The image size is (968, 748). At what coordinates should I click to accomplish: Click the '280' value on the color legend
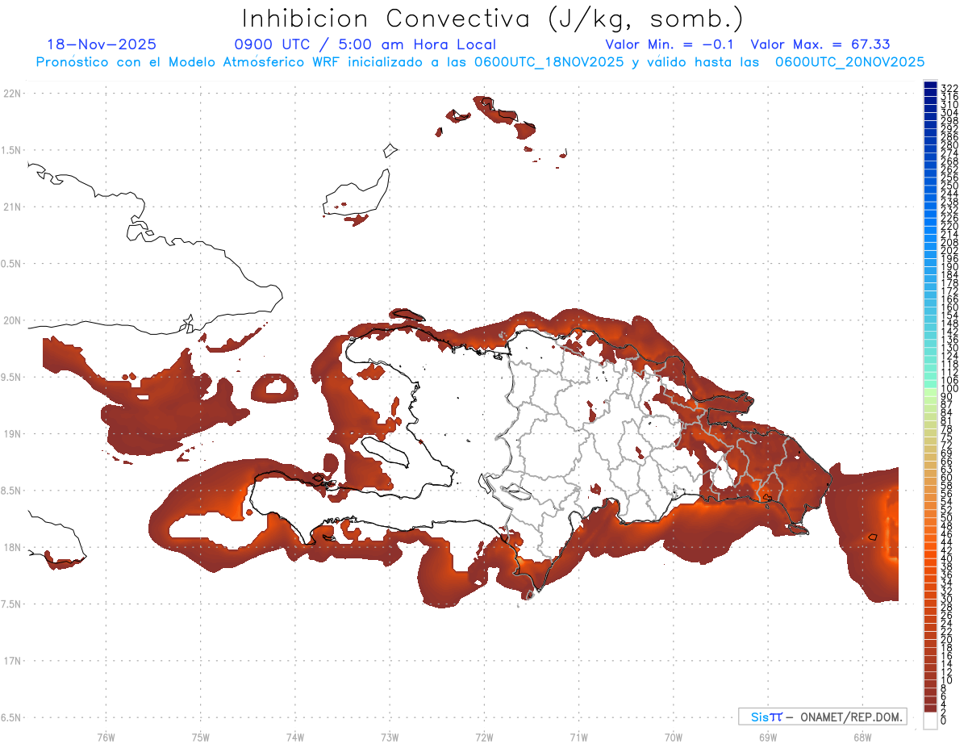949,145
